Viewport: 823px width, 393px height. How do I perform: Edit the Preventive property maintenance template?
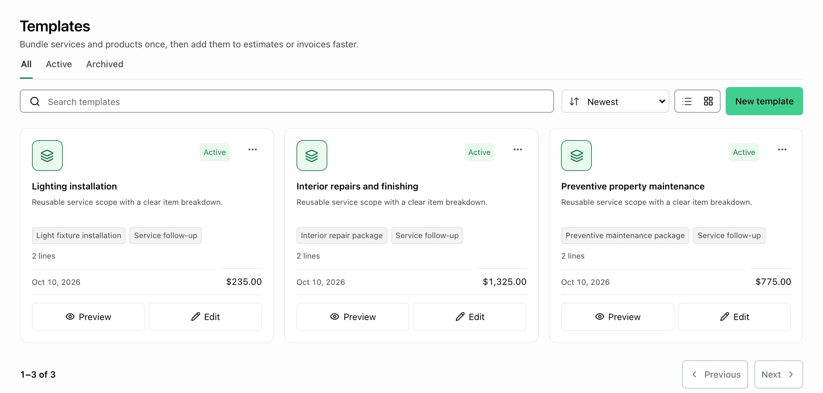[735, 317]
